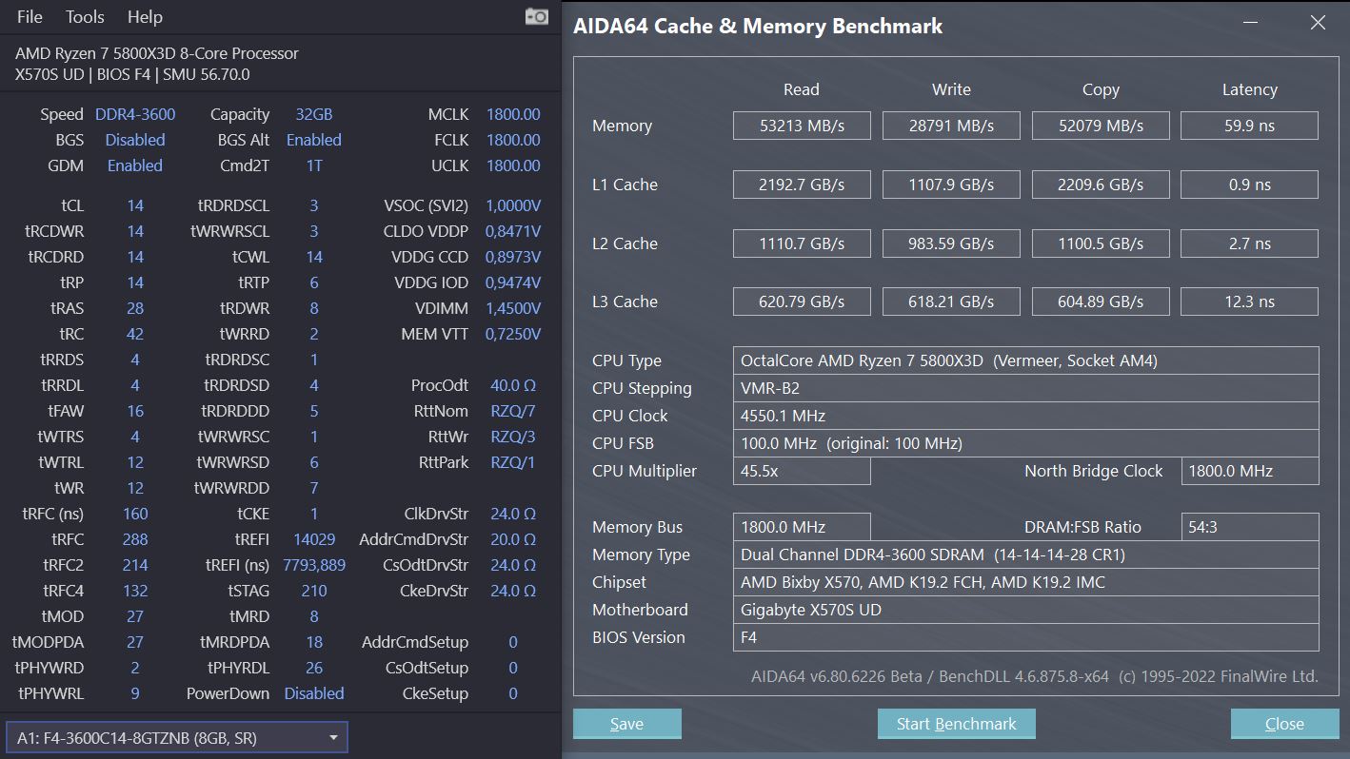
Task: Click the camera screenshot icon
Action: click(x=537, y=17)
